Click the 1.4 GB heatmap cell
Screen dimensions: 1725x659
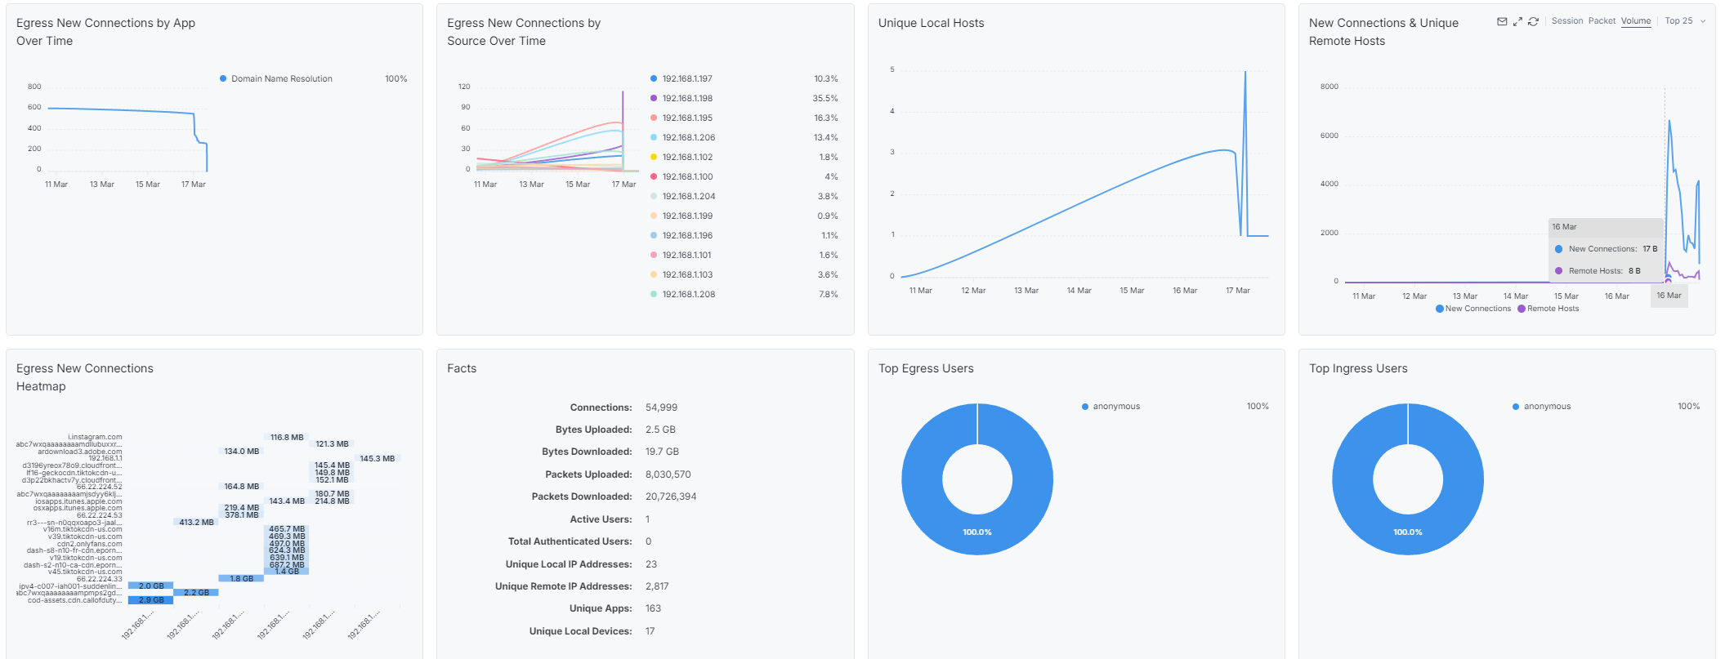[x=287, y=572]
